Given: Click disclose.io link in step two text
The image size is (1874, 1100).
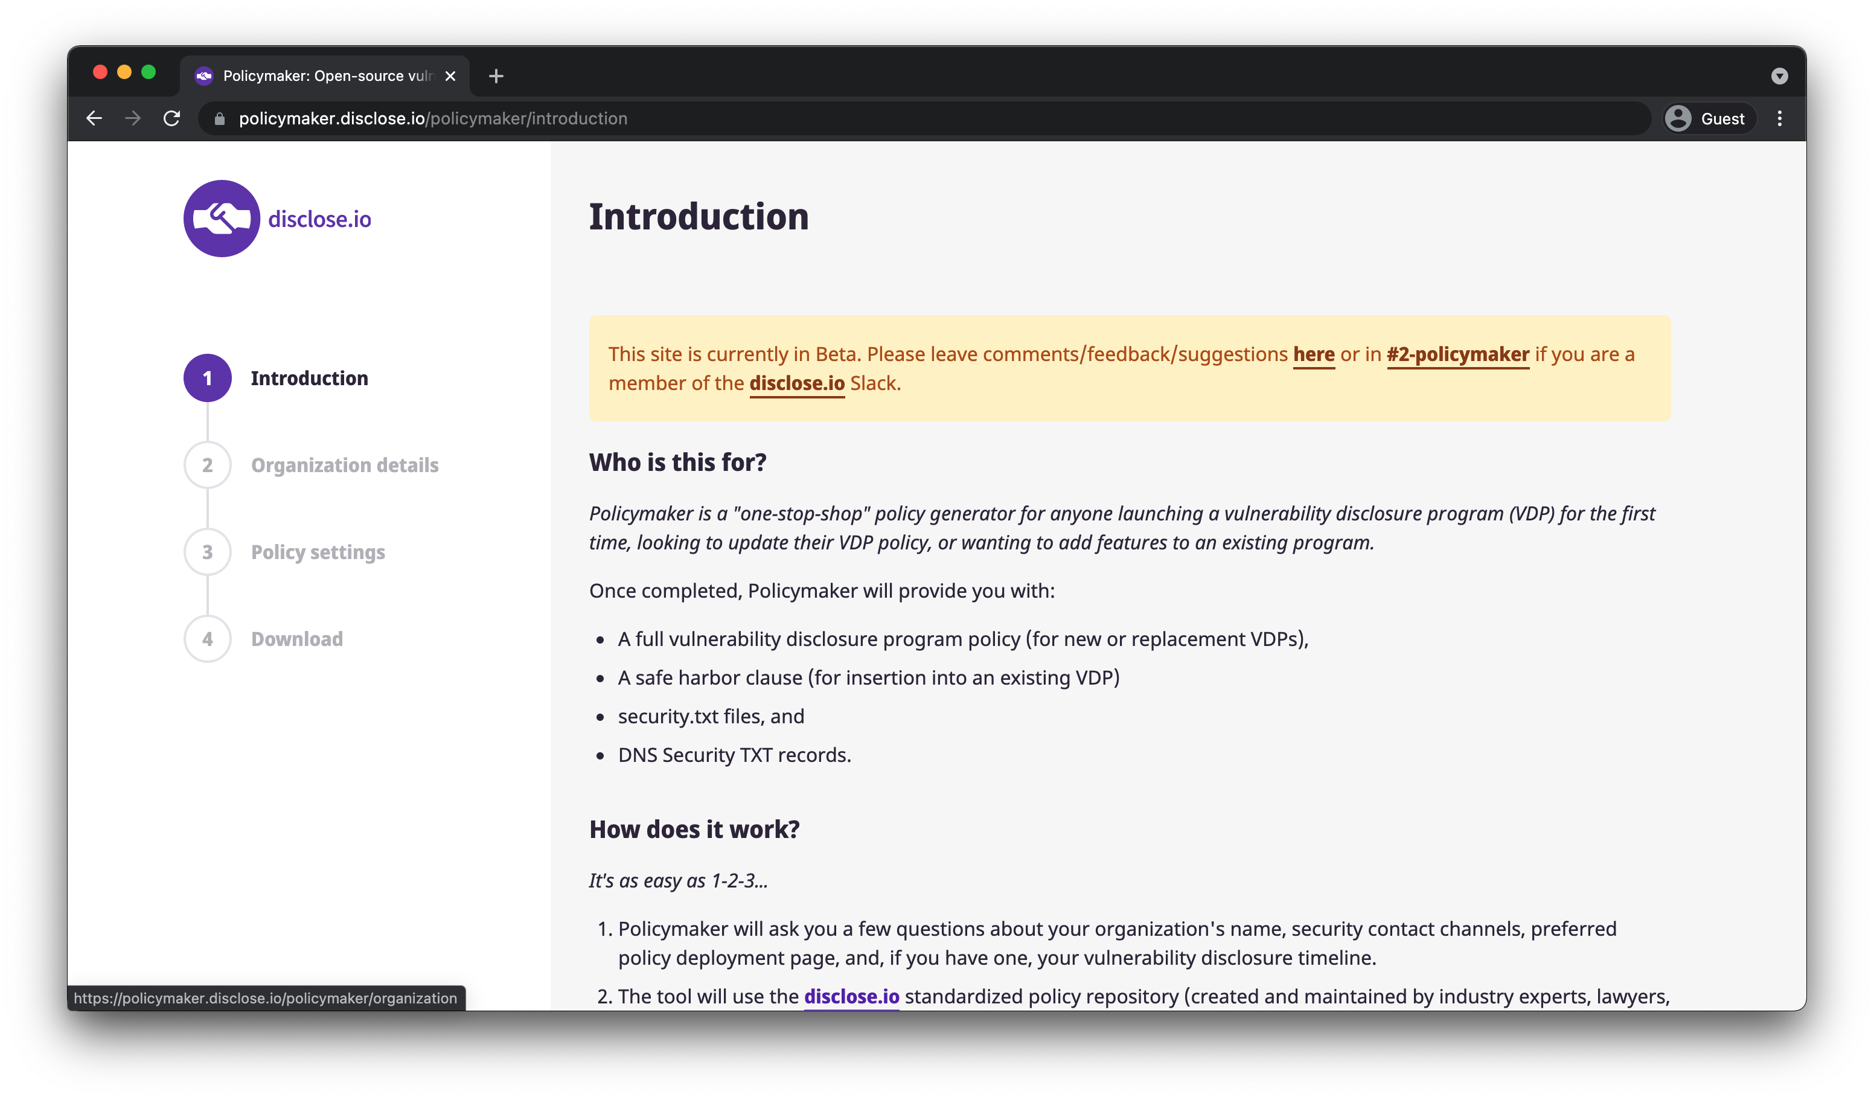Looking at the screenshot, I should [851, 997].
